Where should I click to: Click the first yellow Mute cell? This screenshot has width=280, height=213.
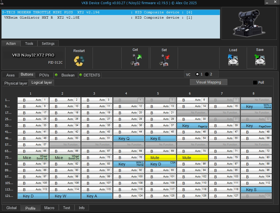161,158
